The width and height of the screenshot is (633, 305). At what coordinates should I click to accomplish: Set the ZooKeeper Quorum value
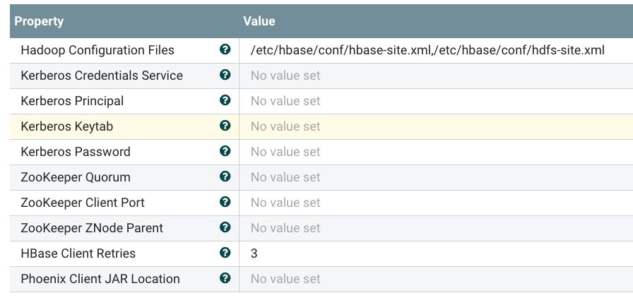coord(286,177)
